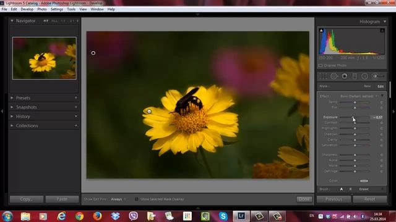Select the Crop Overlay tool
Screen dimensions: 396x222
[323, 76]
